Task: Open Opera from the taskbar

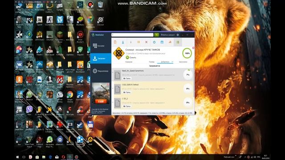Action: point(63,157)
